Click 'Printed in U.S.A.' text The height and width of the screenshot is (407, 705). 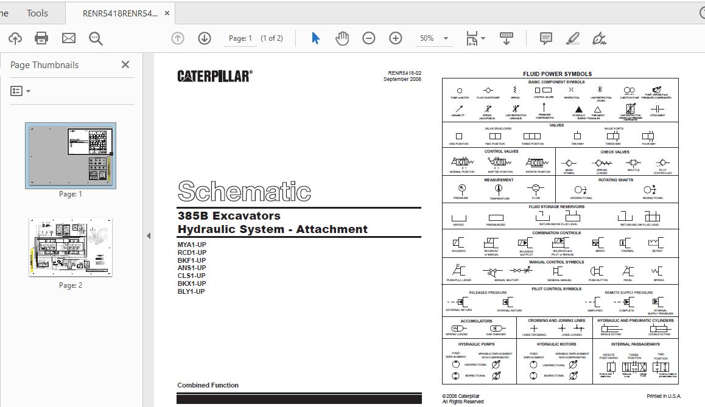click(x=664, y=396)
